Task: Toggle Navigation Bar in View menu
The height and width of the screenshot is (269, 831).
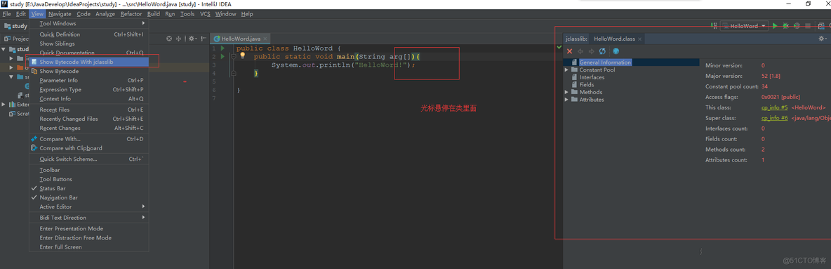Action: click(89, 197)
